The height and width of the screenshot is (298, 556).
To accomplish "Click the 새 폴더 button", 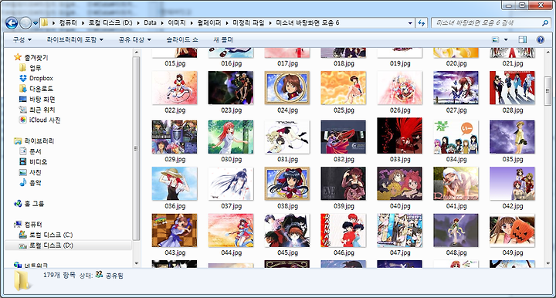I will click(x=223, y=39).
